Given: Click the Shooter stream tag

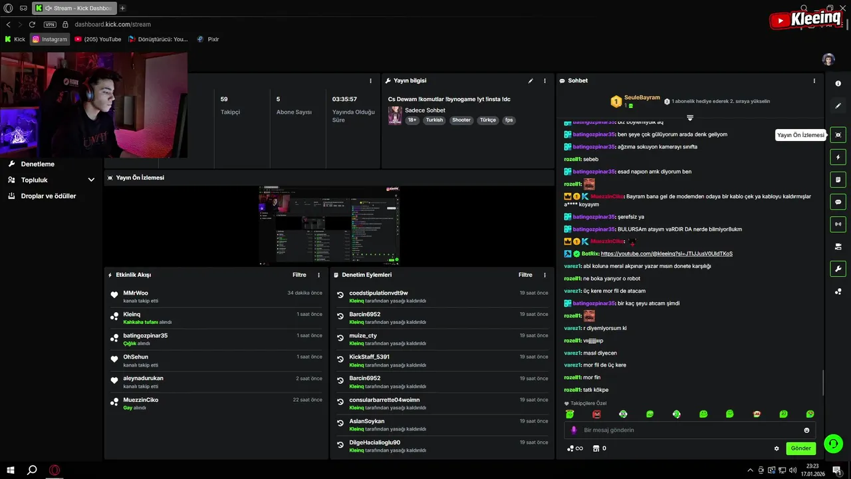Looking at the screenshot, I should 461,120.
